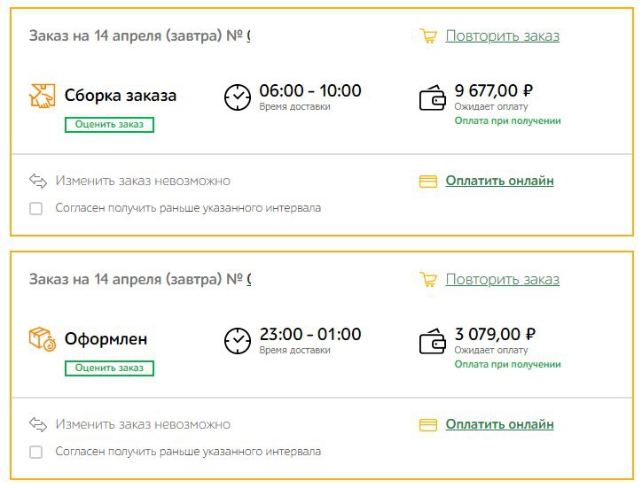Click wallet icon beside 3 079,00 ₽
This screenshot has width=642, height=488.
point(433,341)
